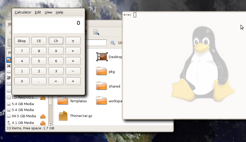Screen dimensions: 246x142
Task: Click the file manager search toolbar icon
Action: coord(96,32)
